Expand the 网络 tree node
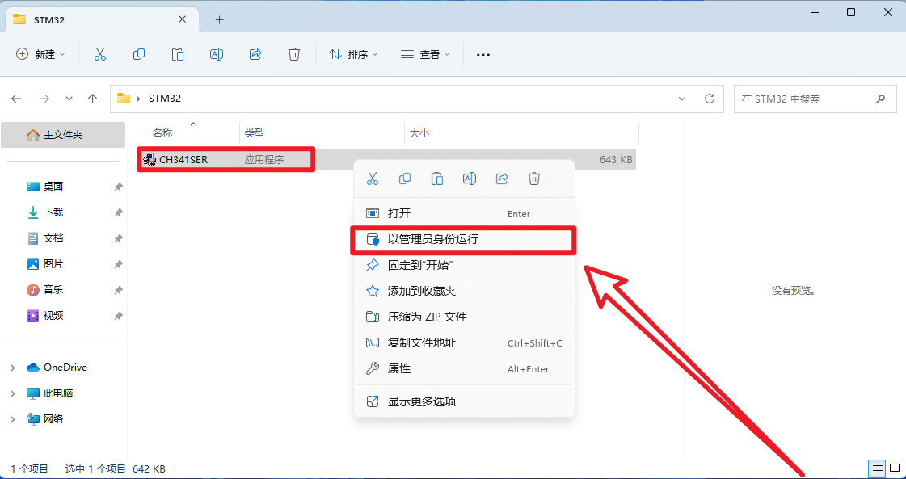Image resolution: width=906 pixels, height=479 pixels. pyautogui.click(x=13, y=419)
